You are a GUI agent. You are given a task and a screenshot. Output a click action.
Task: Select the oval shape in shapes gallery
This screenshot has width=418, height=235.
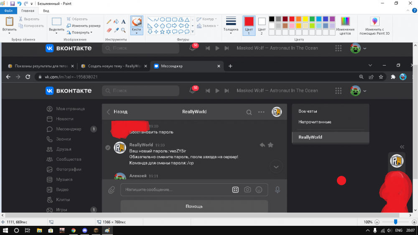pos(162,20)
